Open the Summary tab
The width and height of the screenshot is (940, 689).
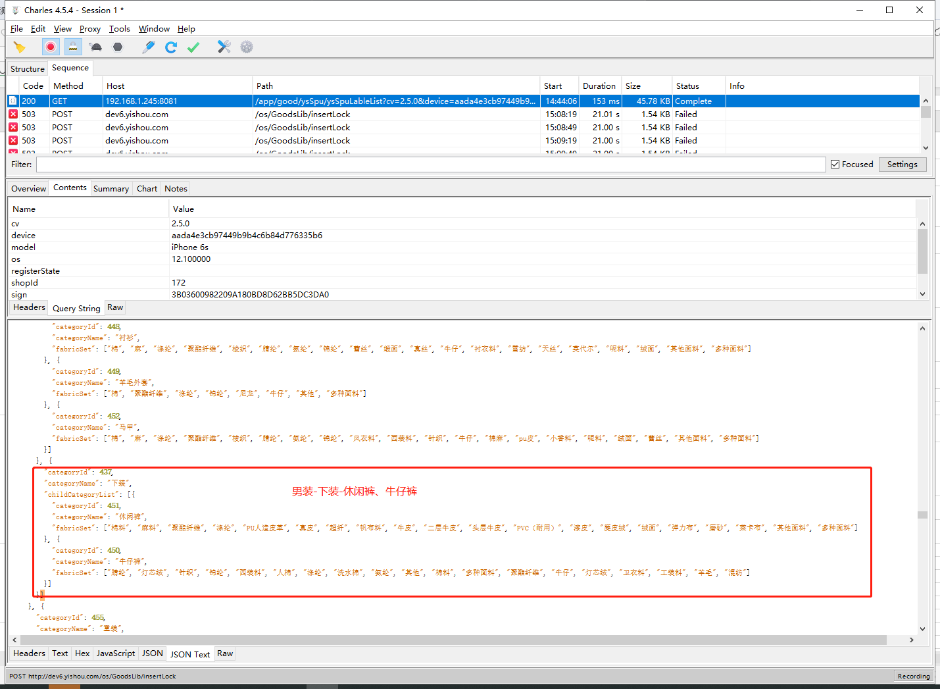click(x=111, y=188)
